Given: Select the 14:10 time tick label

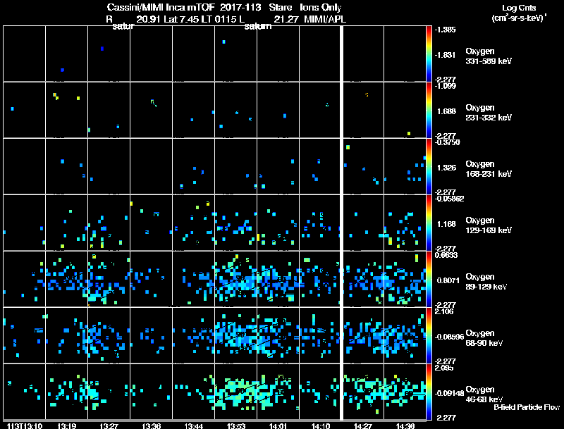Looking at the screenshot, I should coord(321,426).
